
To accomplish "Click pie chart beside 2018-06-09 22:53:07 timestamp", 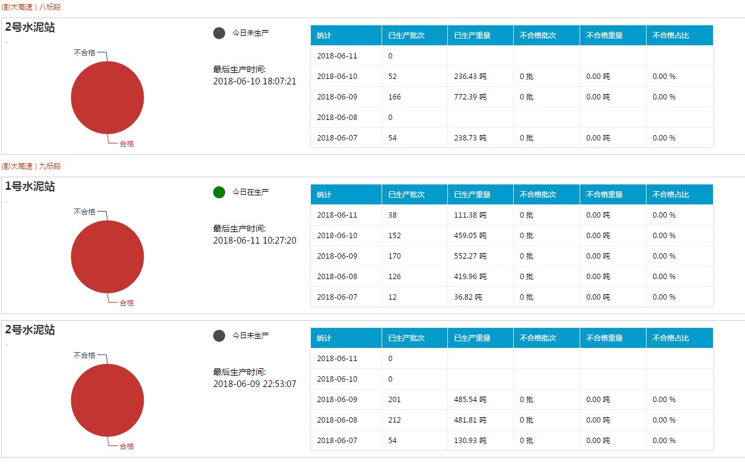I will [107, 400].
